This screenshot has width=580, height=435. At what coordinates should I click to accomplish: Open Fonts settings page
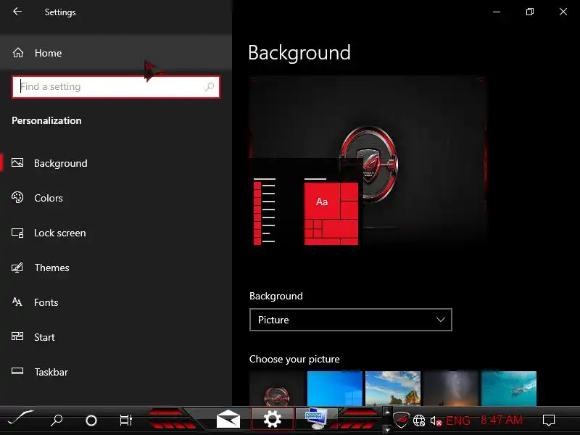[116, 302]
